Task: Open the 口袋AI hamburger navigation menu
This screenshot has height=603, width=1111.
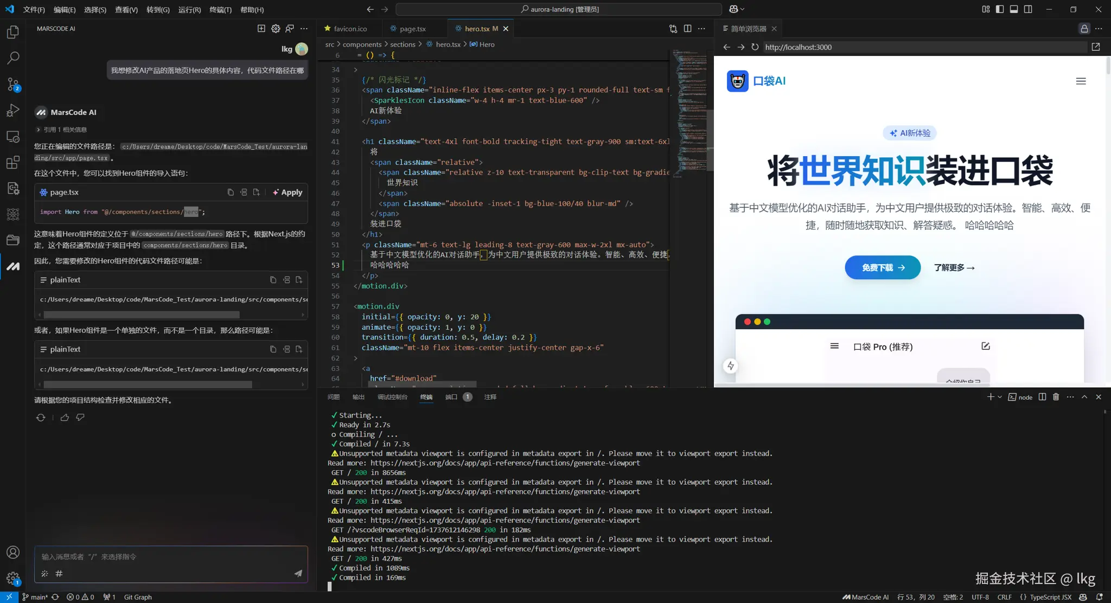Action: (1080, 81)
